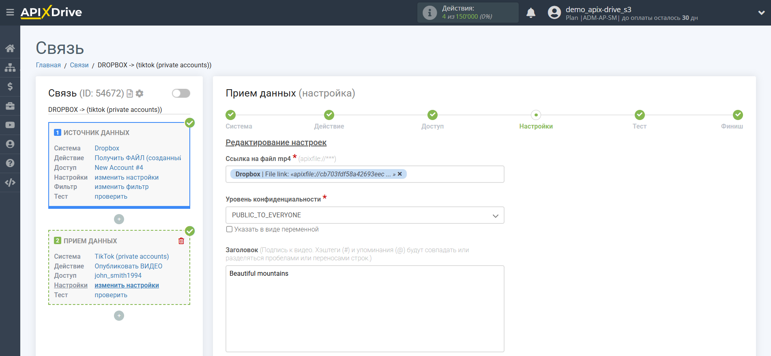This screenshot has width=771, height=356.
Task: Check 'Указать в виде переменной' checkbox
Action: [229, 229]
